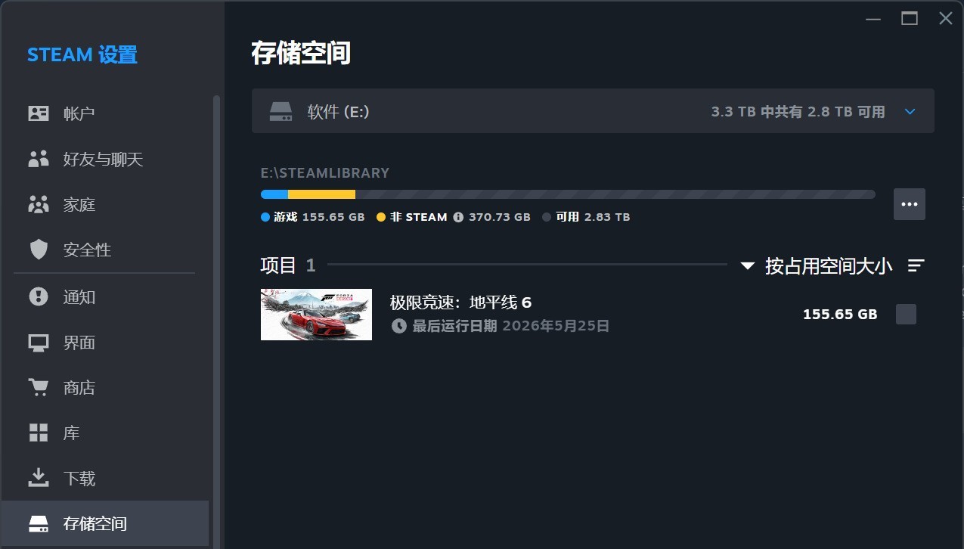Expand the 软件 (E:) drive selector chevron
This screenshot has width=964, height=549.
click(910, 112)
